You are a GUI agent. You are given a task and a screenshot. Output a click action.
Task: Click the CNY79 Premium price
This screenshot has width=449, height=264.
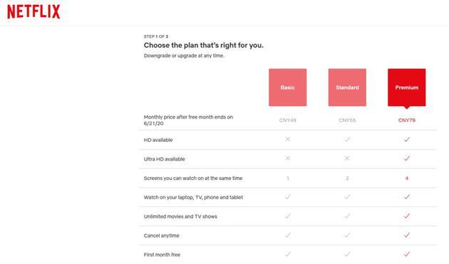click(x=407, y=120)
